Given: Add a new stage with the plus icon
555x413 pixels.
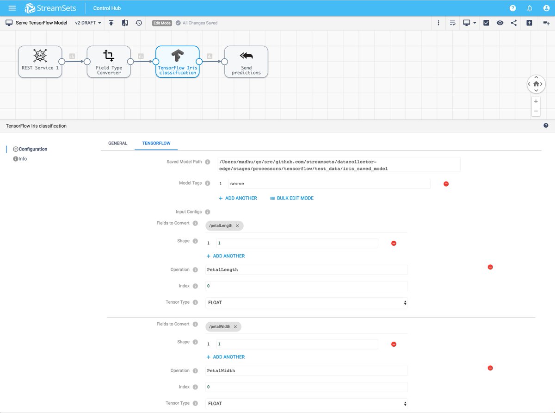Looking at the screenshot, I should tap(529, 22).
